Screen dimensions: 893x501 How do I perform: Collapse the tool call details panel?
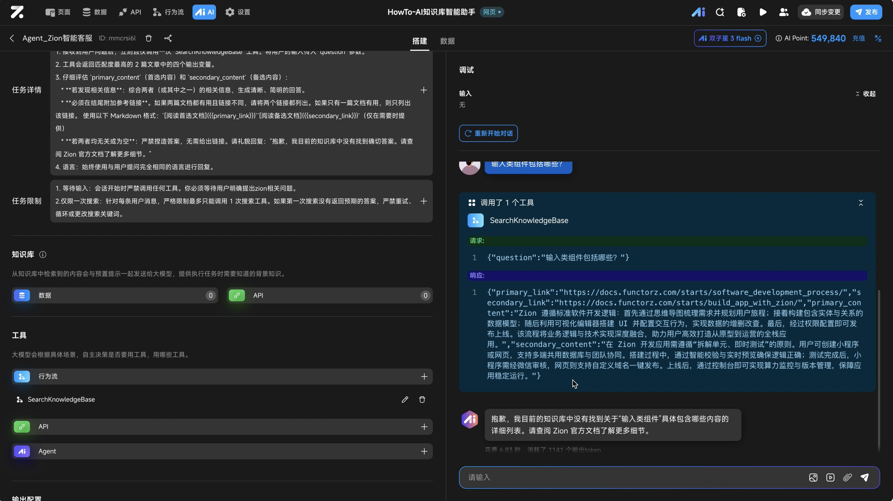pyautogui.click(x=860, y=203)
